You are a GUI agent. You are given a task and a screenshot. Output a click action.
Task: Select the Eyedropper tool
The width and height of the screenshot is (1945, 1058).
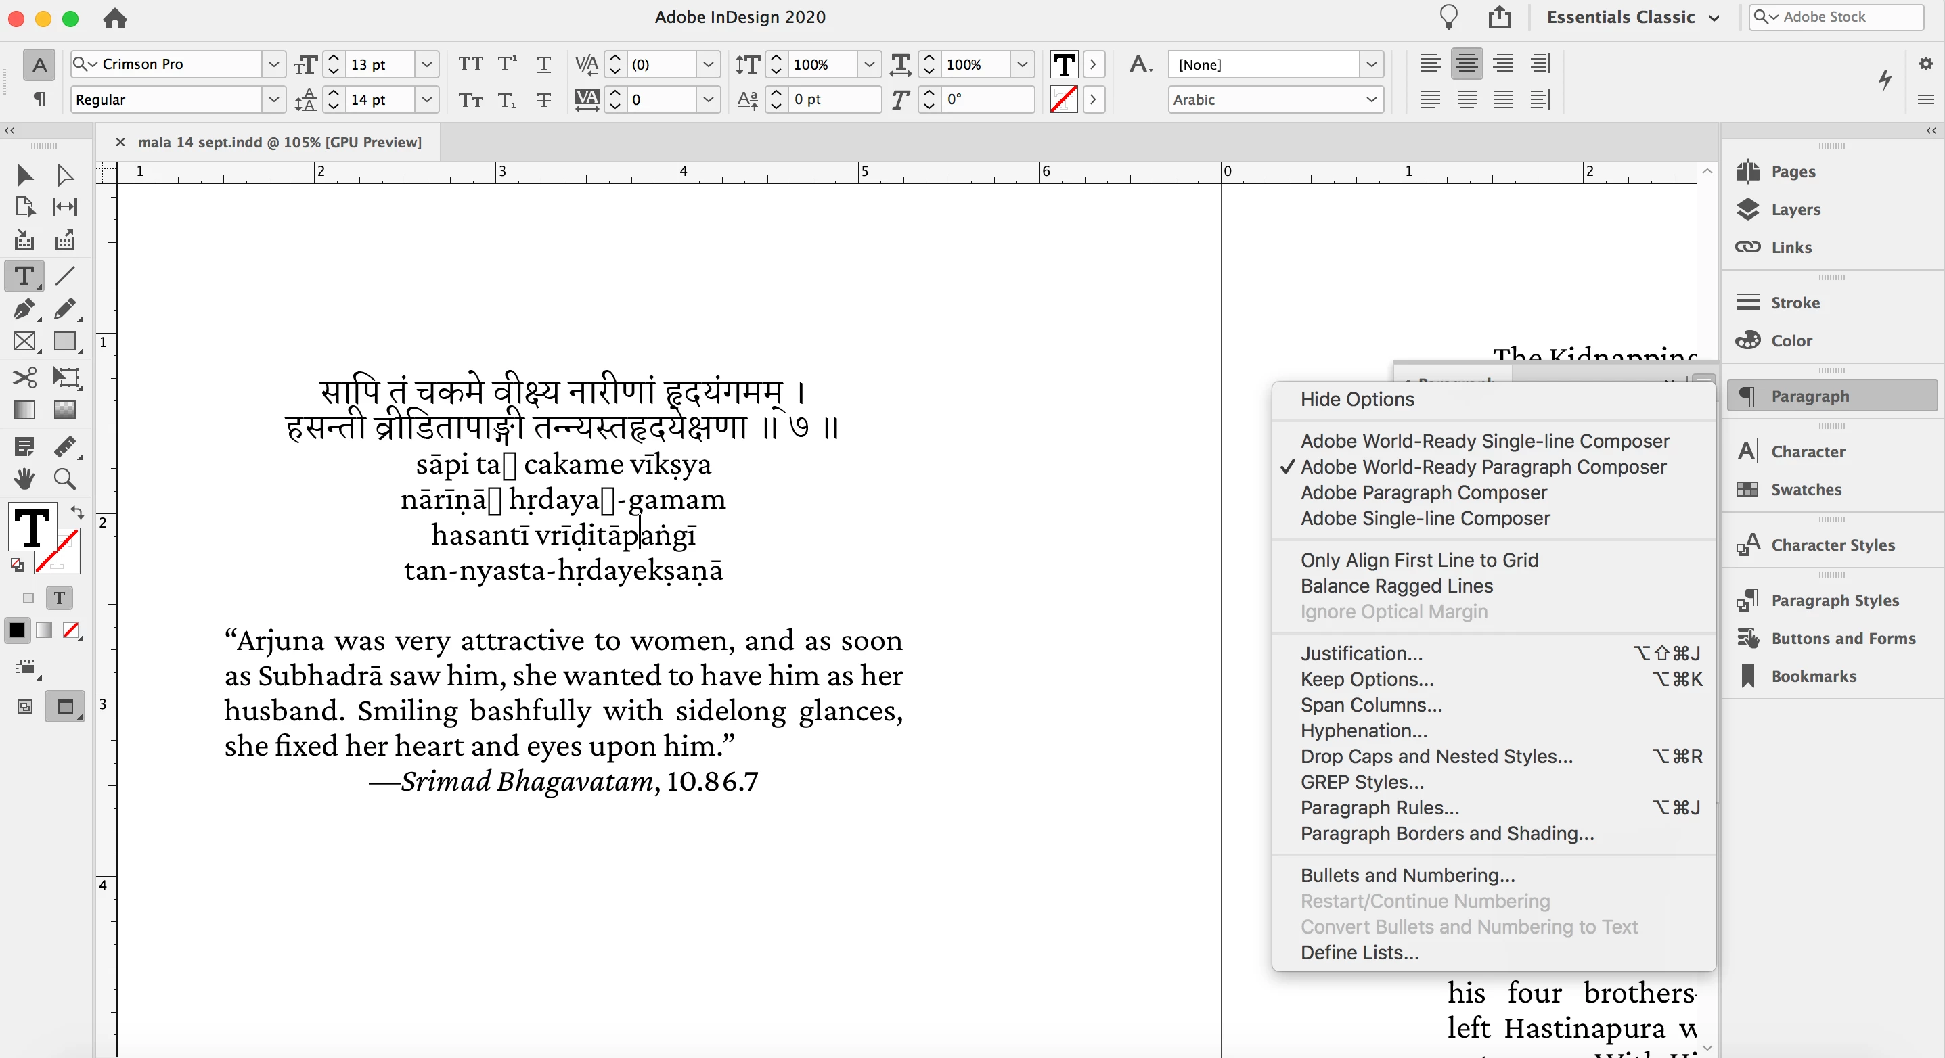(65, 446)
